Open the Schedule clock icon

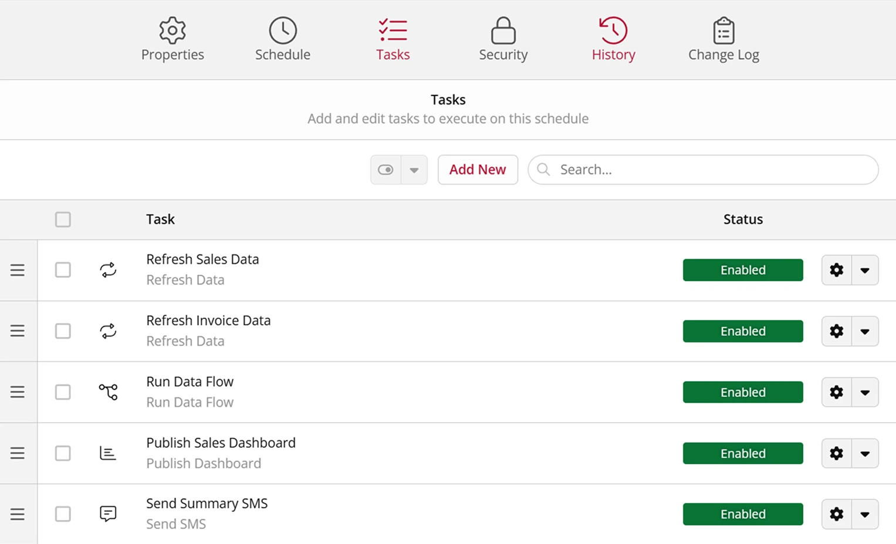(x=283, y=30)
